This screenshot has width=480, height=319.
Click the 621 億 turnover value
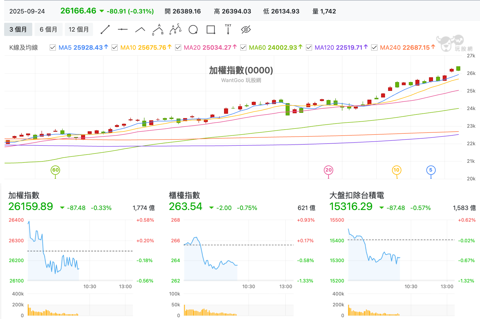pyautogui.click(x=307, y=208)
